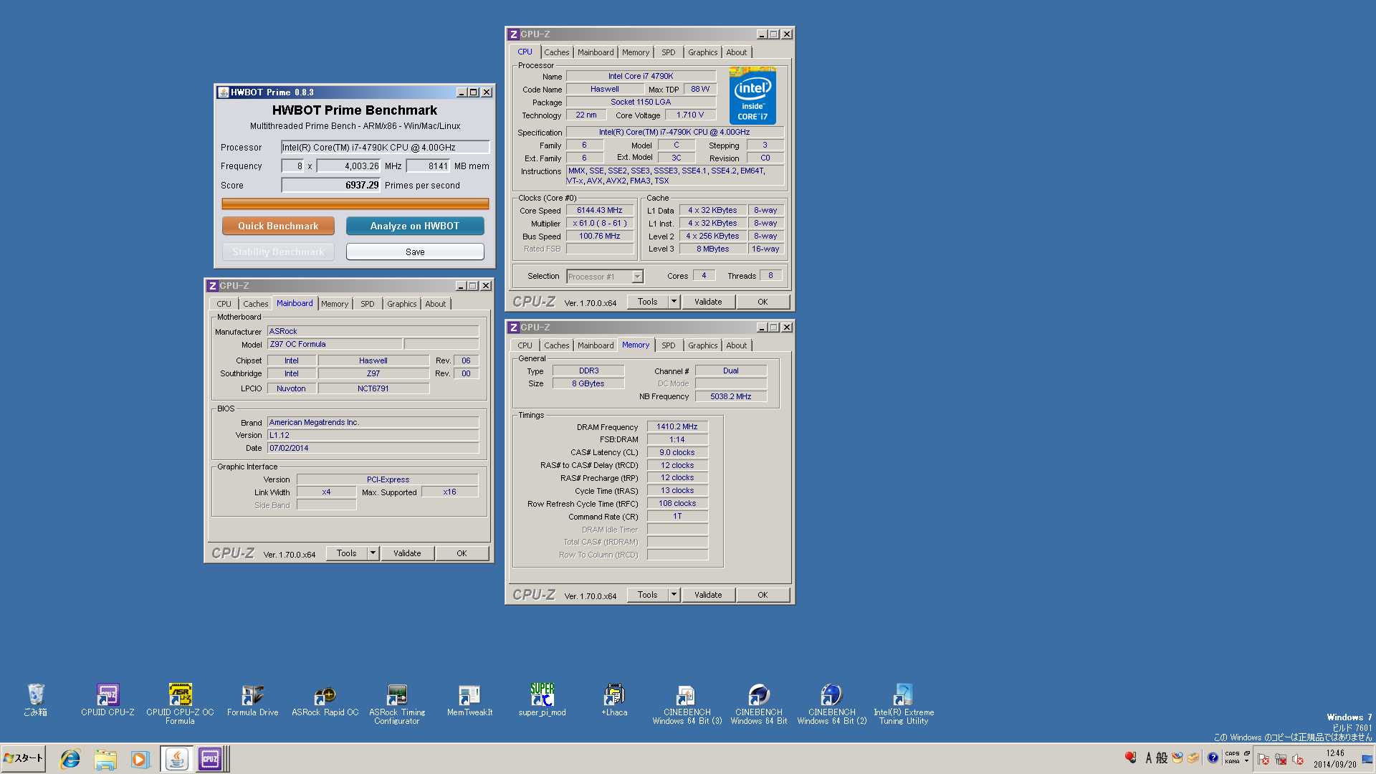Open ASRock Timing Configurator shortcut

click(x=397, y=704)
